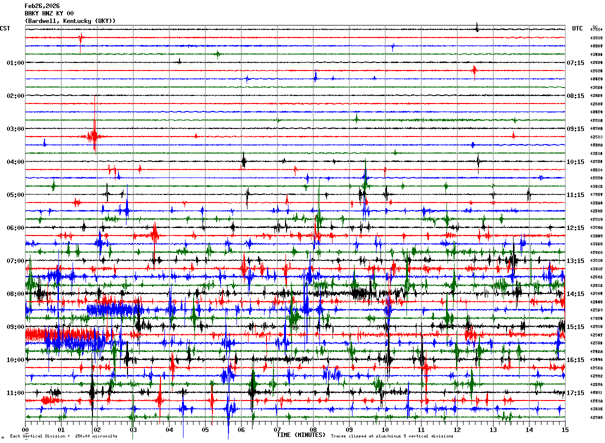Select the minute 07 axis tick label
The image size is (605, 443).
click(x=277, y=429)
